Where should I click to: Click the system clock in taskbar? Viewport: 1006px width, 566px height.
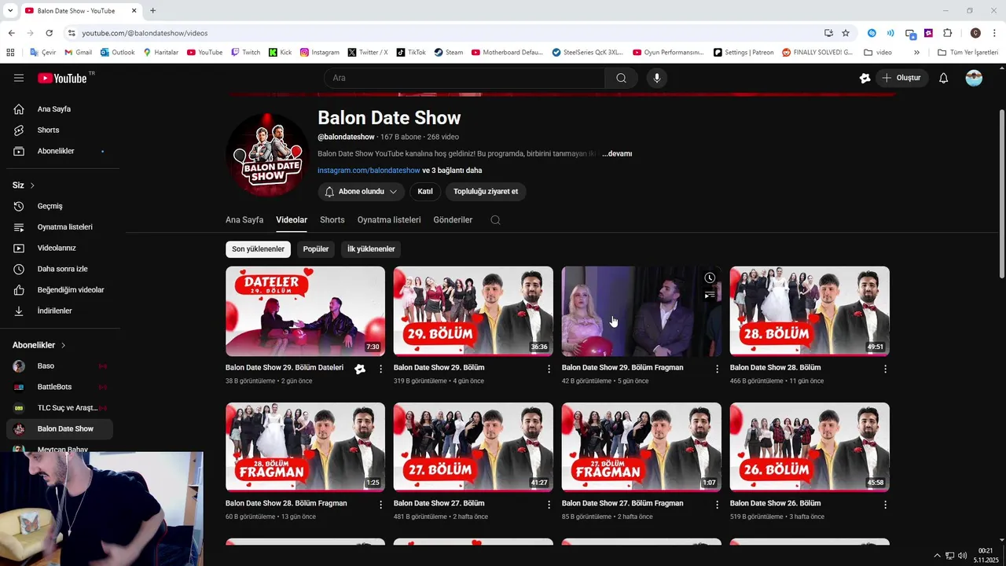pyautogui.click(x=986, y=555)
